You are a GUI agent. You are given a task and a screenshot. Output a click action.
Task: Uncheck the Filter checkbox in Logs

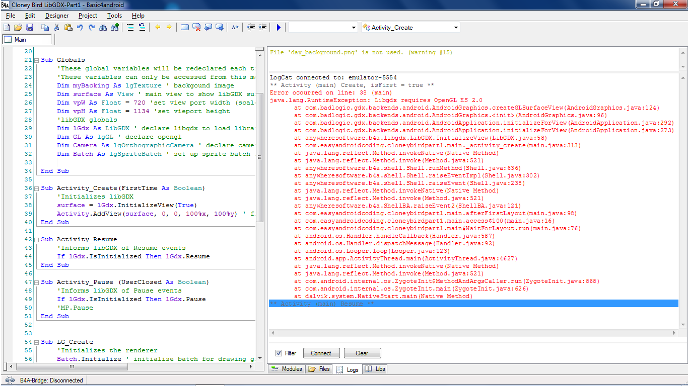point(279,353)
